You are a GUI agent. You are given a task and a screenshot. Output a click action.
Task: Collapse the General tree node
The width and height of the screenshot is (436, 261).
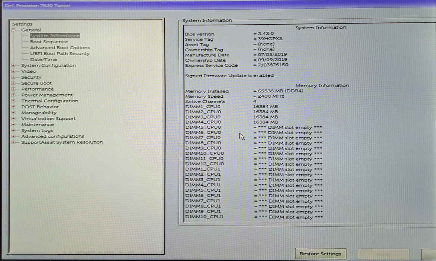(x=13, y=30)
